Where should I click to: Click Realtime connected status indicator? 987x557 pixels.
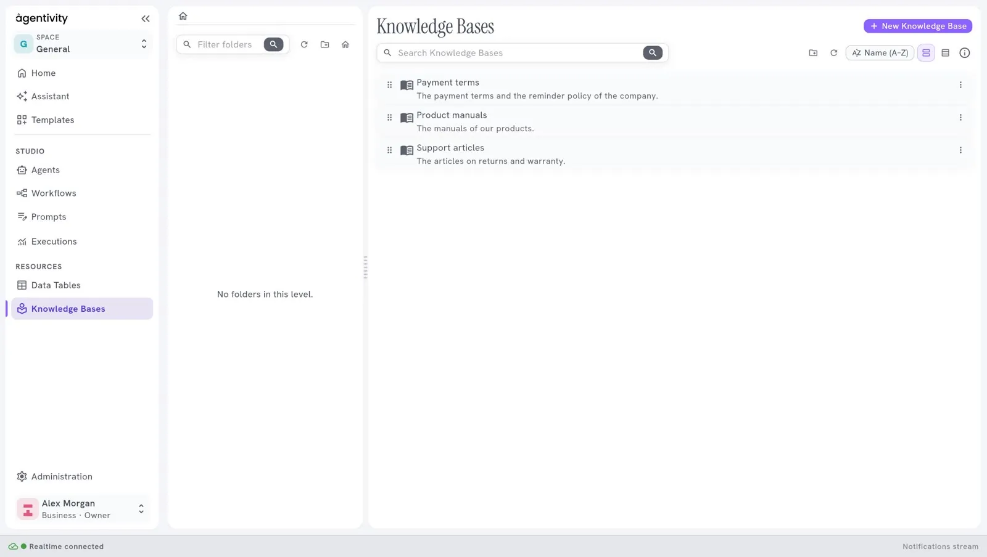56,547
